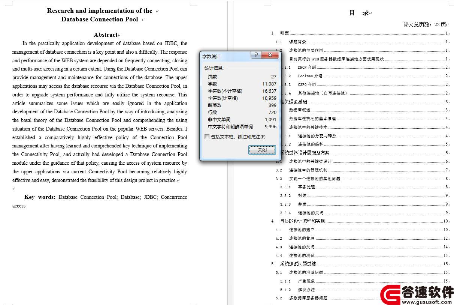Open the 连接池中的关键类设计 contents entry

pos(362,161)
